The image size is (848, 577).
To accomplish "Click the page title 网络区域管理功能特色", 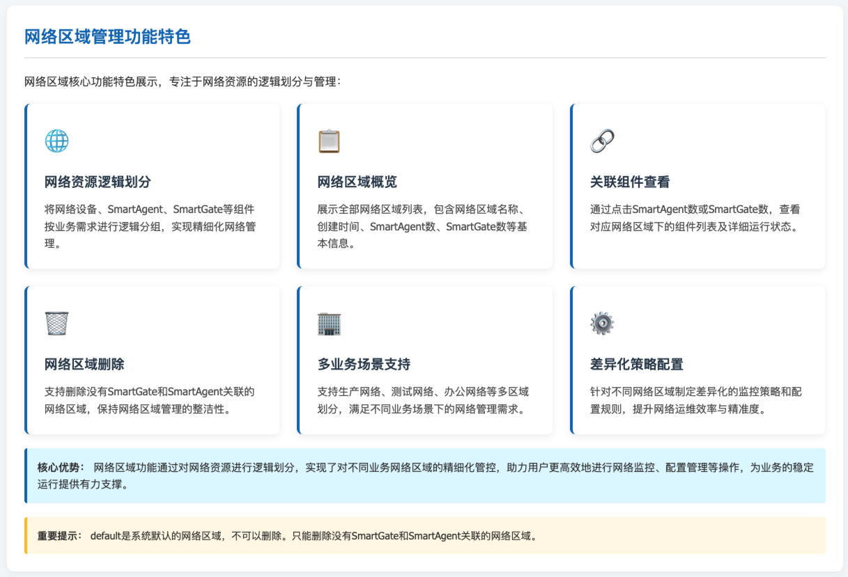I will tap(107, 37).
